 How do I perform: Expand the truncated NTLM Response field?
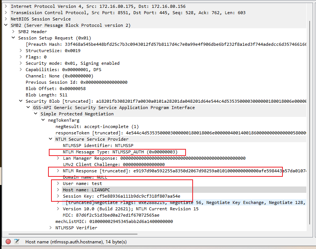58,171
